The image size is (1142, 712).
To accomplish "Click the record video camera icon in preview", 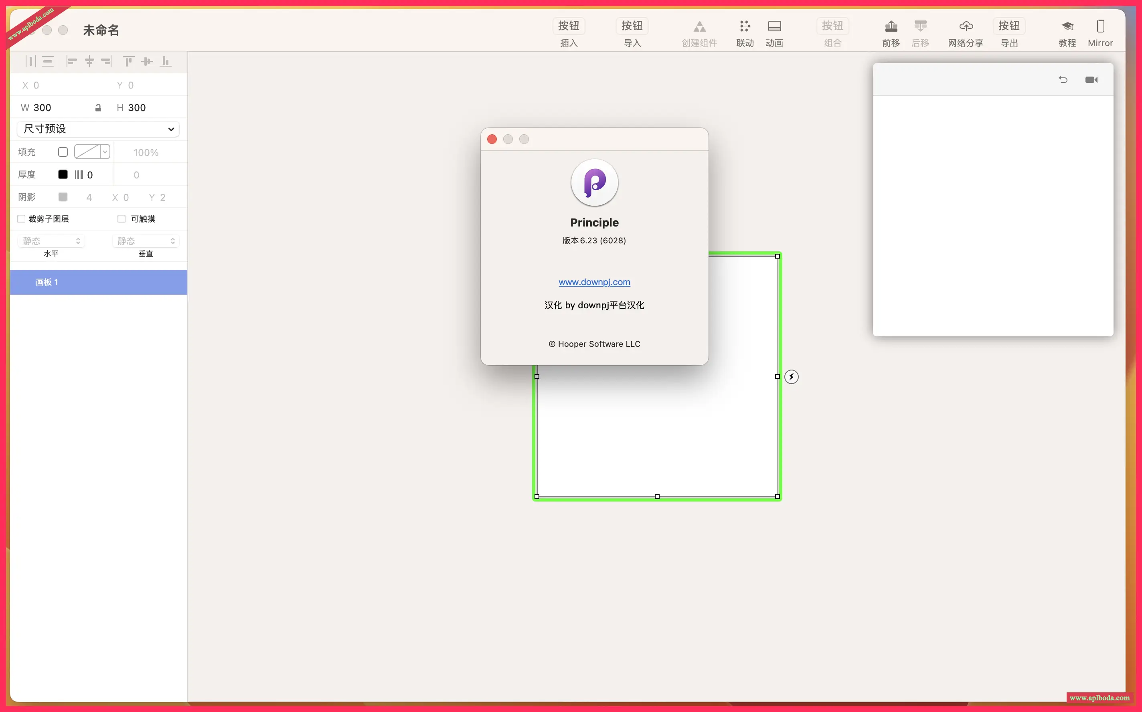I will (1091, 80).
